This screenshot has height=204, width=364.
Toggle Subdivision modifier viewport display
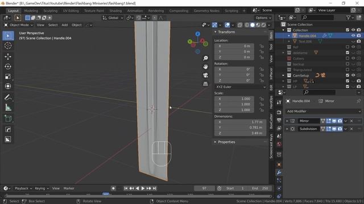(334, 129)
